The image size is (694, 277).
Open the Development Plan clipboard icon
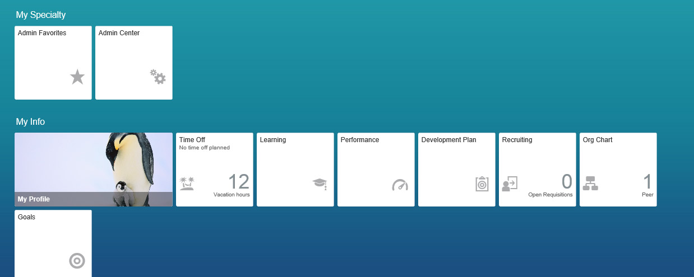pos(482,184)
